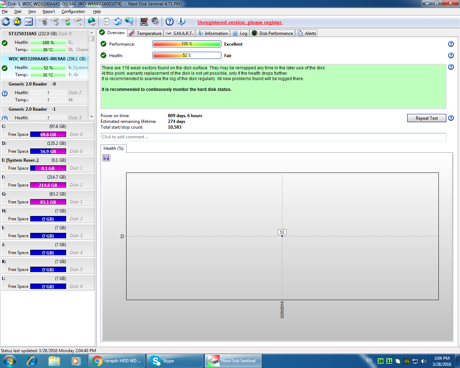The width and height of the screenshot is (460, 368).
Task: Click the Performance 100 % bar
Action: tap(187, 44)
